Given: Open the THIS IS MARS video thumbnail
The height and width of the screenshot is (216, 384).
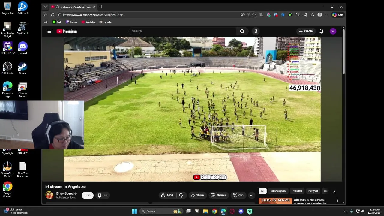Looking at the screenshot, I should pyautogui.click(x=275, y=201).
